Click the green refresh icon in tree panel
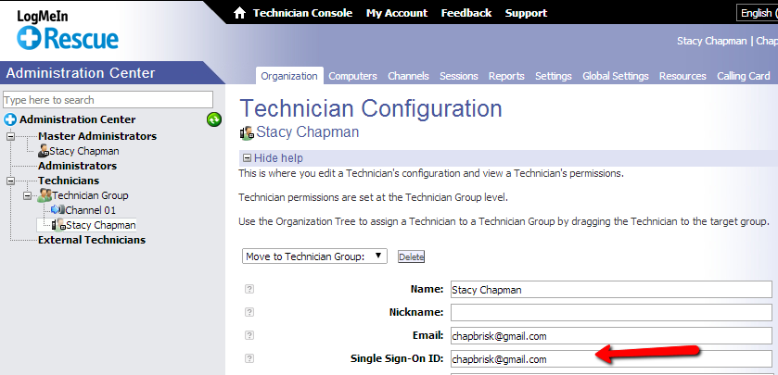The height and width of the screenshot is (375, 778). coord(214,119)
